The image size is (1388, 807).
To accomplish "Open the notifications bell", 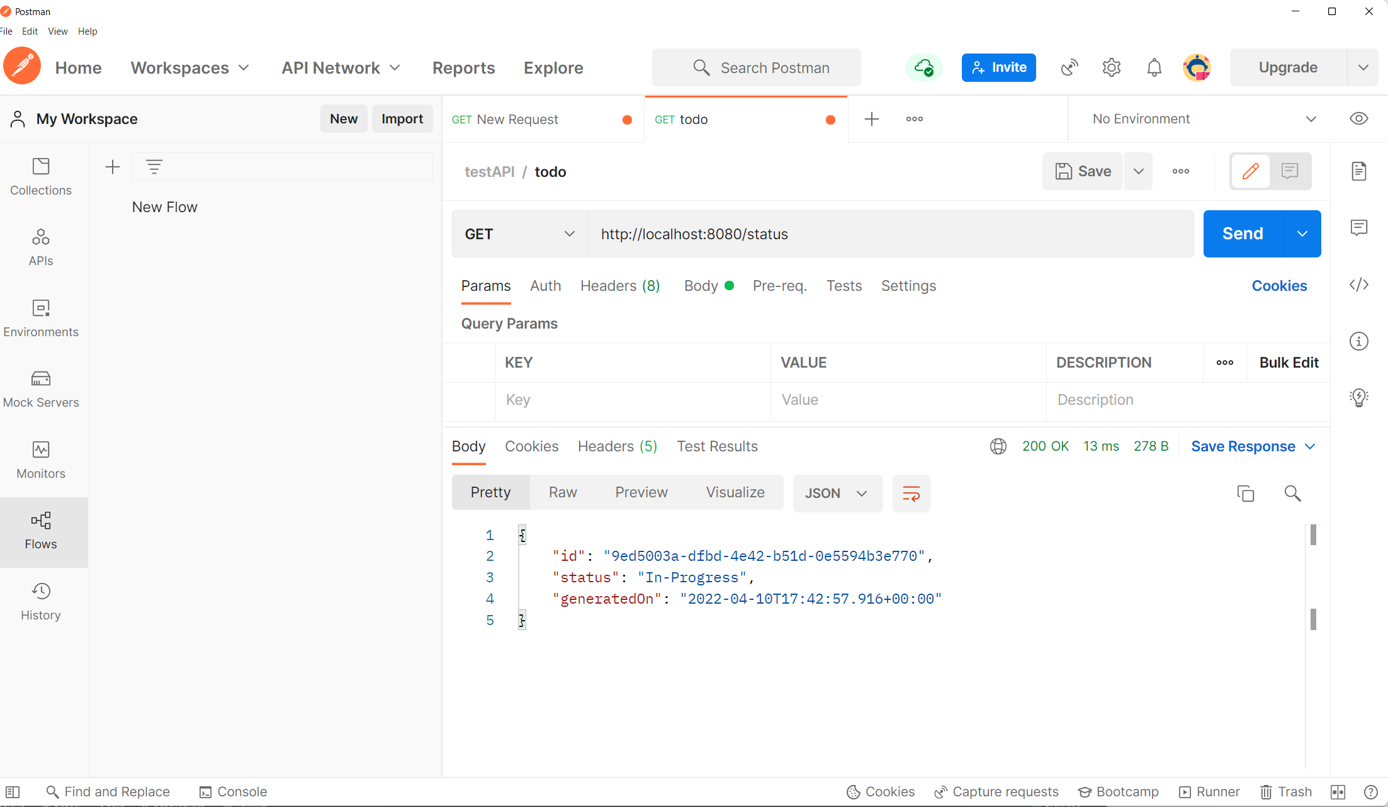I will pyautogui.click(x=1154, y=67).
